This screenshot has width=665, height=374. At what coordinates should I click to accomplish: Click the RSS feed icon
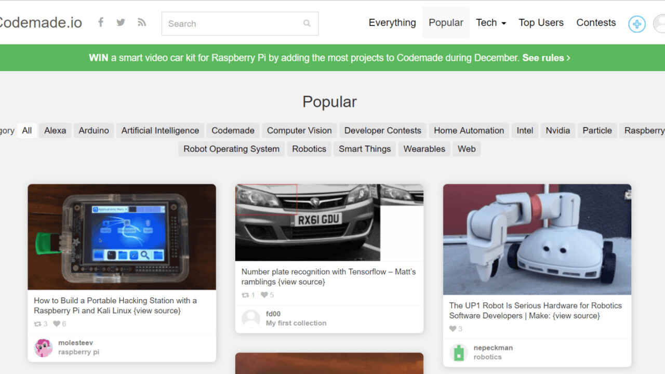tap(141, 22)
